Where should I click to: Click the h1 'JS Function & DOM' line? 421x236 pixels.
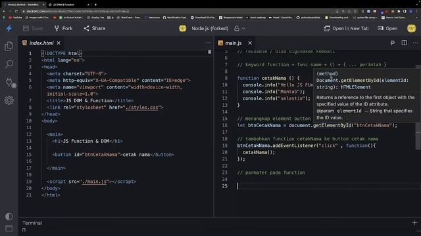pyautogui.click(x=87, y=141)
